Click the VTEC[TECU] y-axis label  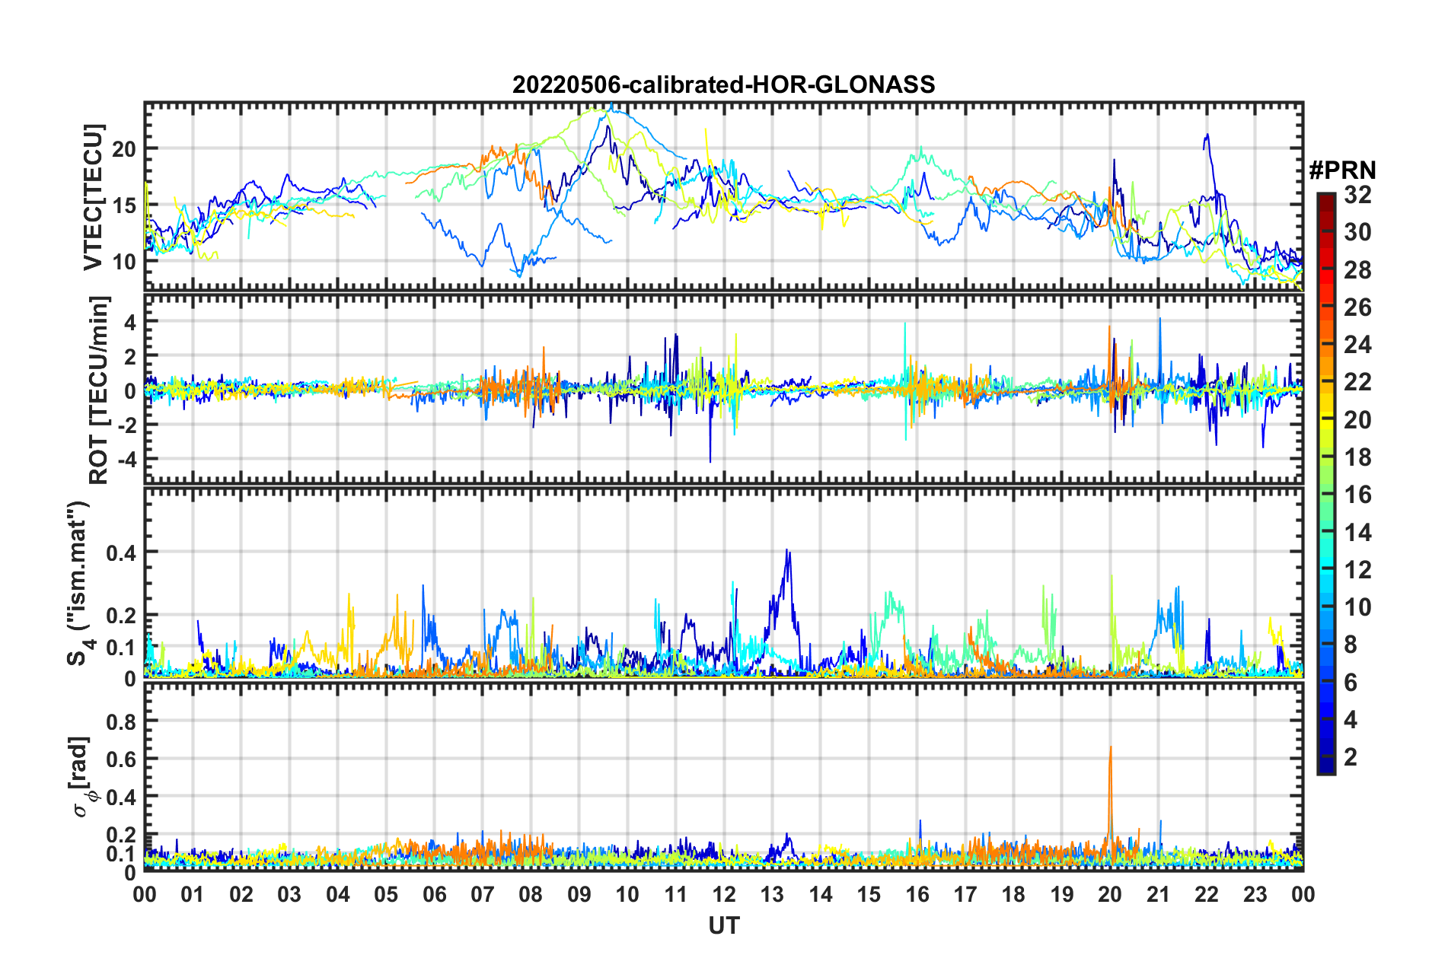[x=94, y=198]
